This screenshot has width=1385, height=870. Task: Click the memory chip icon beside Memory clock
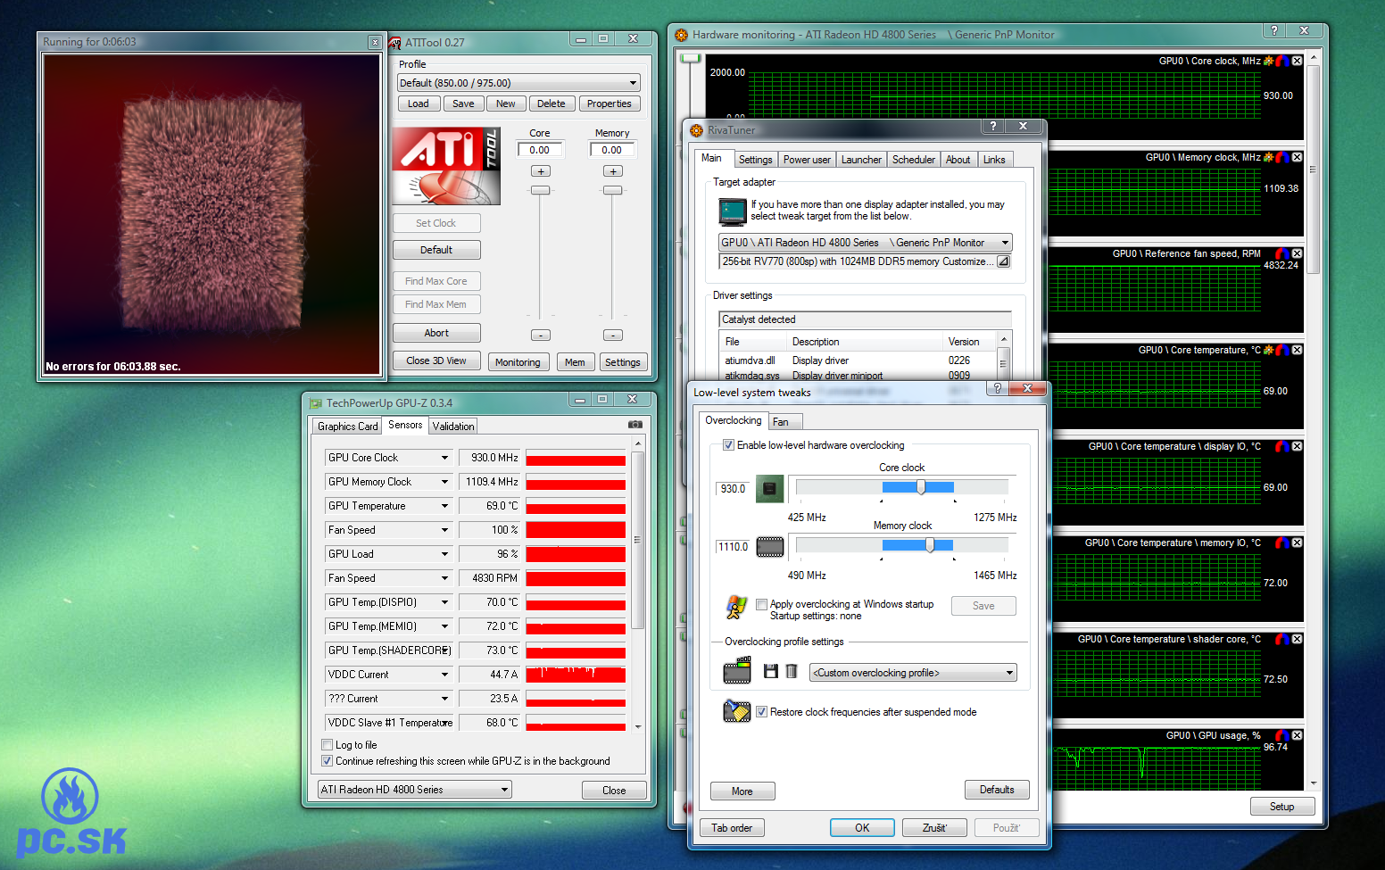click(769, 546)
